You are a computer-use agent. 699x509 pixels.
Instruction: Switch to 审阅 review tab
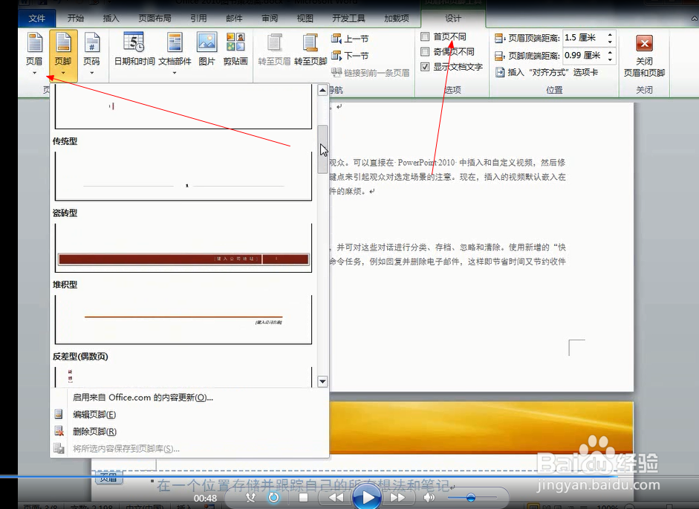(x=269, y=19)
